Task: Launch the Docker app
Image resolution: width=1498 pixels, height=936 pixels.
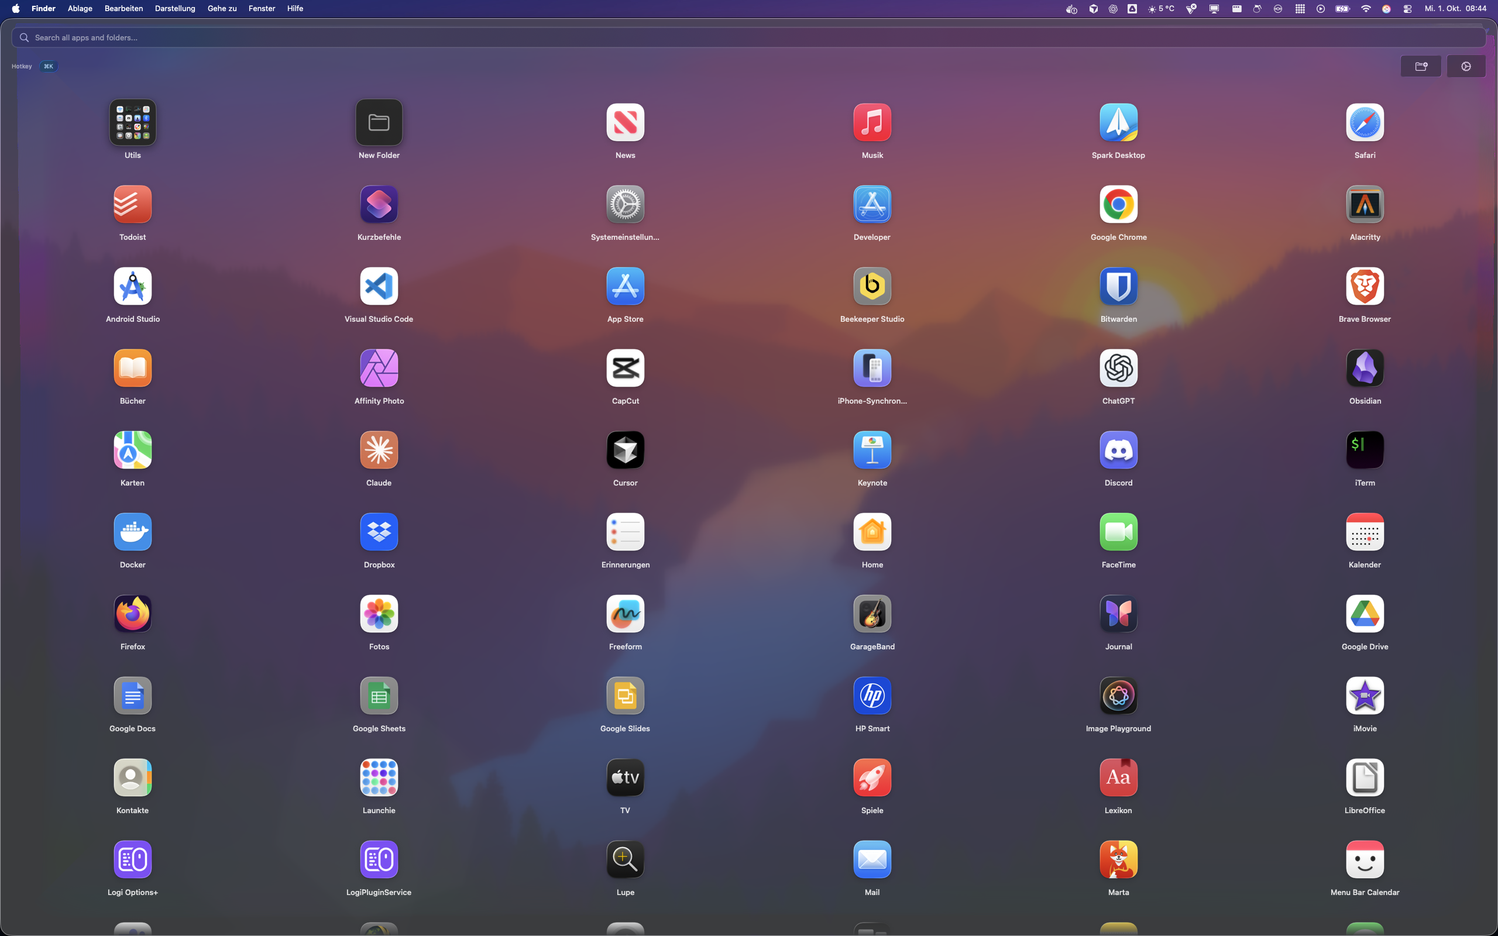Action: pos(132,532)
